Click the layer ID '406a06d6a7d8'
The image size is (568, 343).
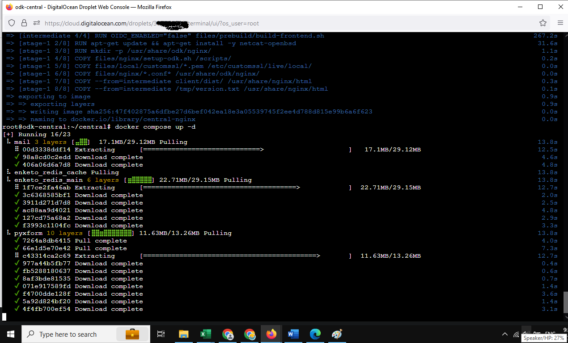pyautogui.click(x=47, y=165)
